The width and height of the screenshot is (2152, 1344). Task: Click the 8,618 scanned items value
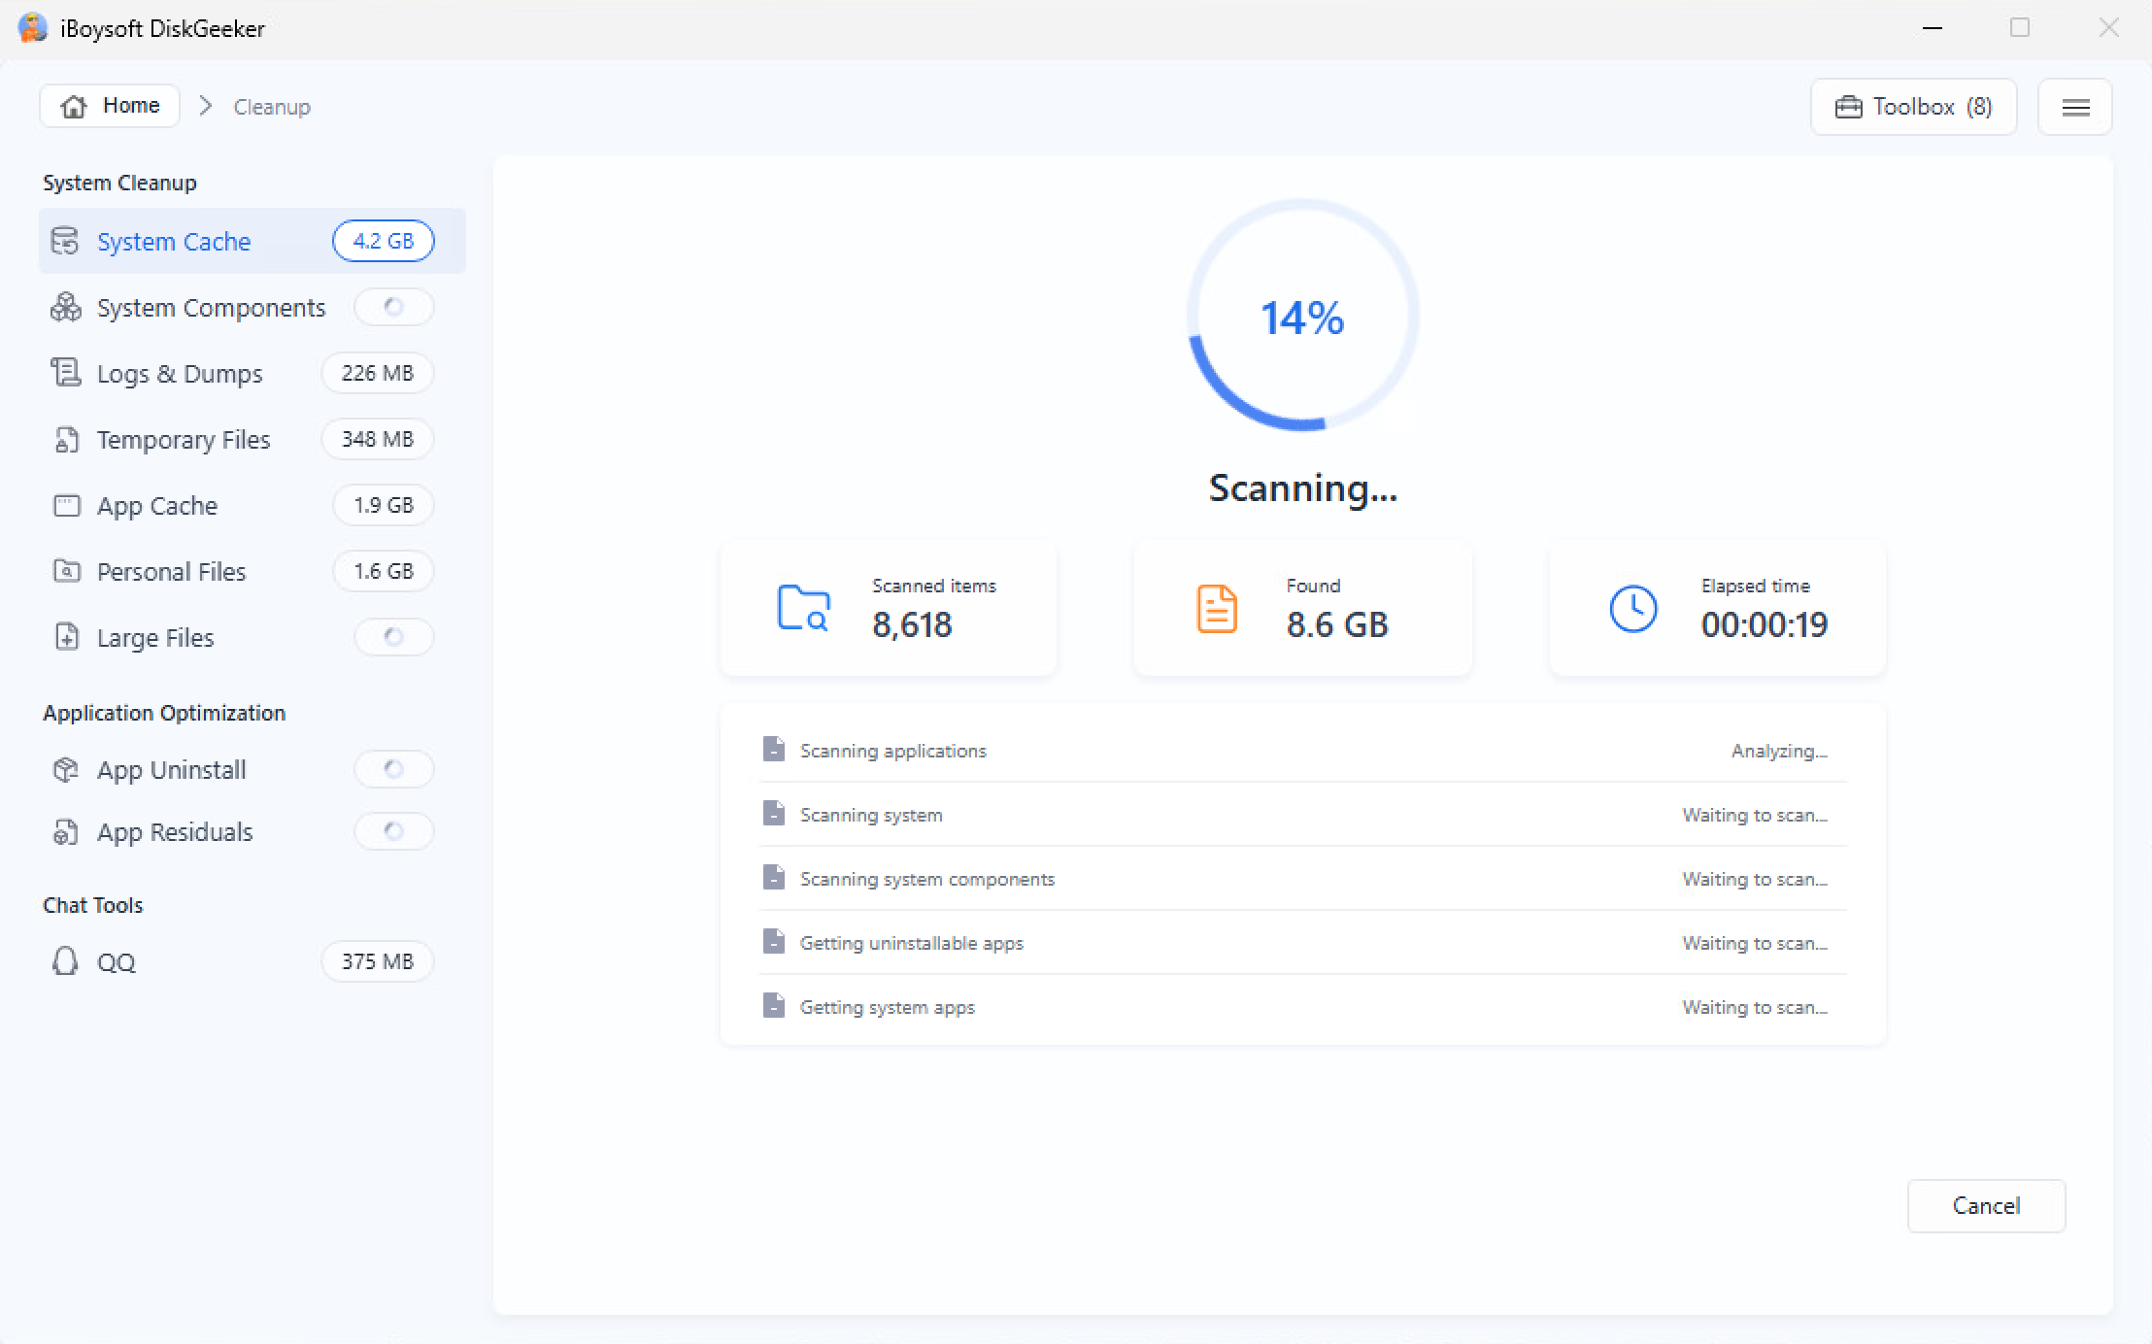pos(912,624)
